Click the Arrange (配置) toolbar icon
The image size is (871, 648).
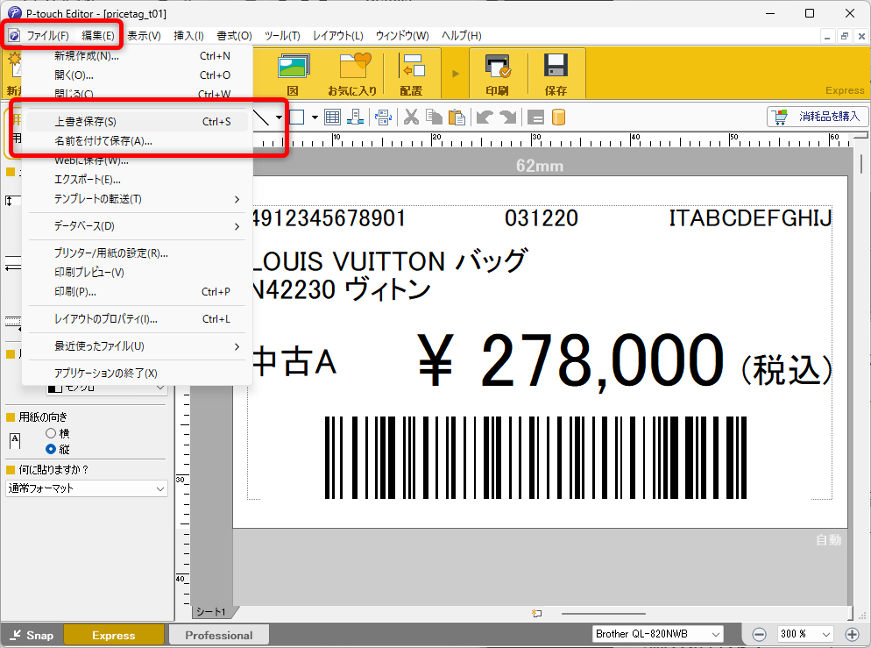click(x=410, y=72)
